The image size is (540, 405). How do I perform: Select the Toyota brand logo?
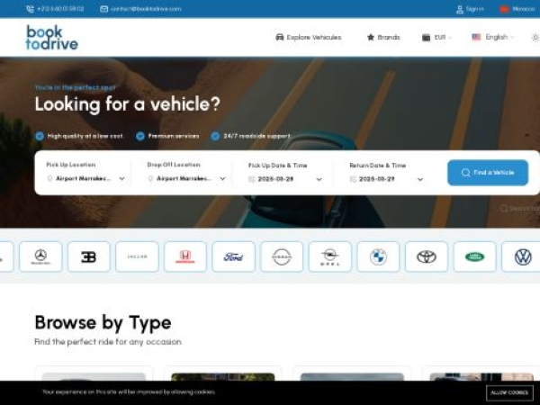[x=427, y=256]
